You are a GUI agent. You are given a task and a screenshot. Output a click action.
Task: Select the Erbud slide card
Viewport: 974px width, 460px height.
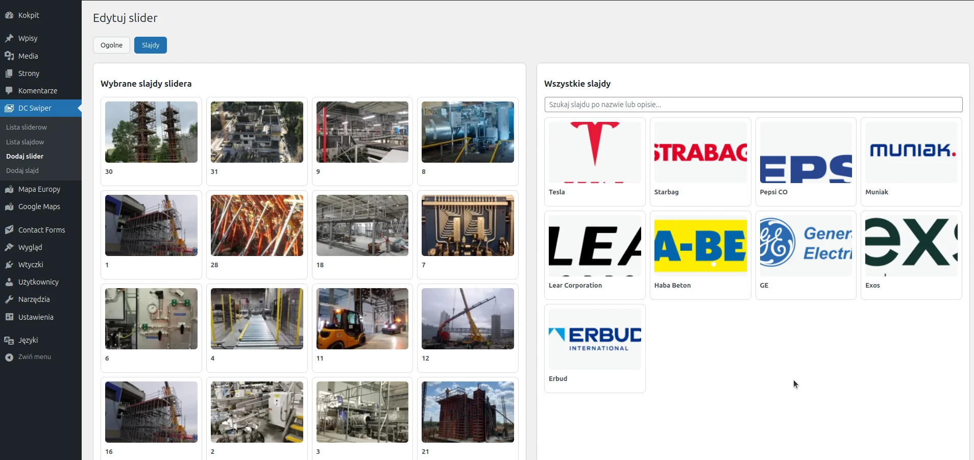(x=595, y=348)
